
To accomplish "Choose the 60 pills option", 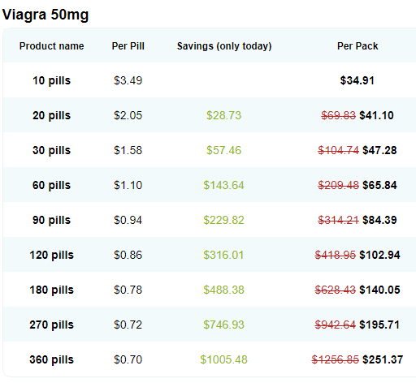I will click(x=51, y=185).
